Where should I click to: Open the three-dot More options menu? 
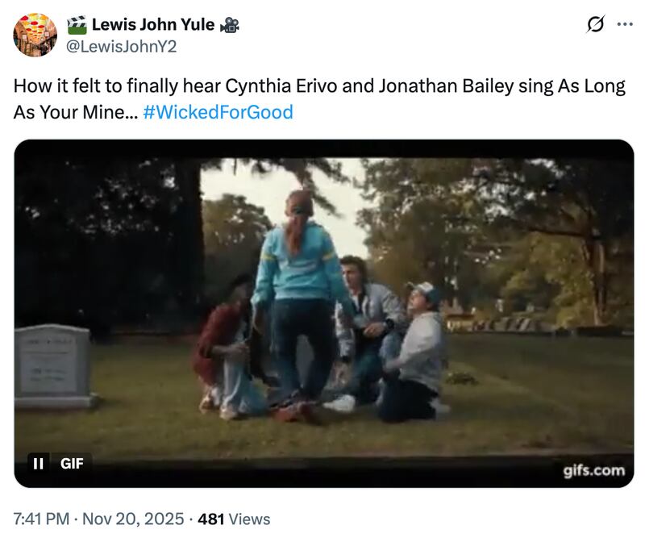[x=625, y=24]
